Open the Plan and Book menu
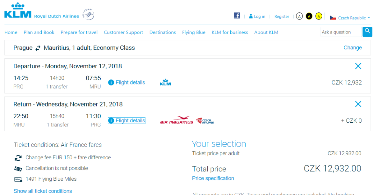Image resolution: width=373 pixels, height=195 pixels. click(x=39, y=32)
